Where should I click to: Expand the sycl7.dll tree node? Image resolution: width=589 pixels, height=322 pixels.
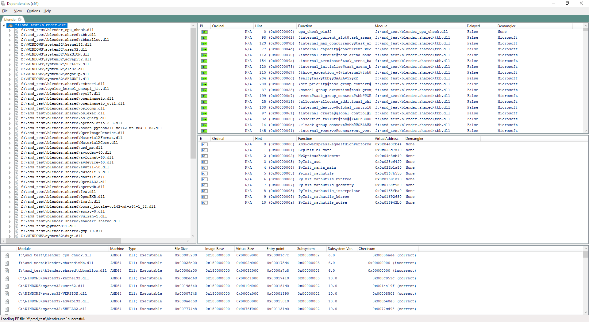(x=10, y=94)
